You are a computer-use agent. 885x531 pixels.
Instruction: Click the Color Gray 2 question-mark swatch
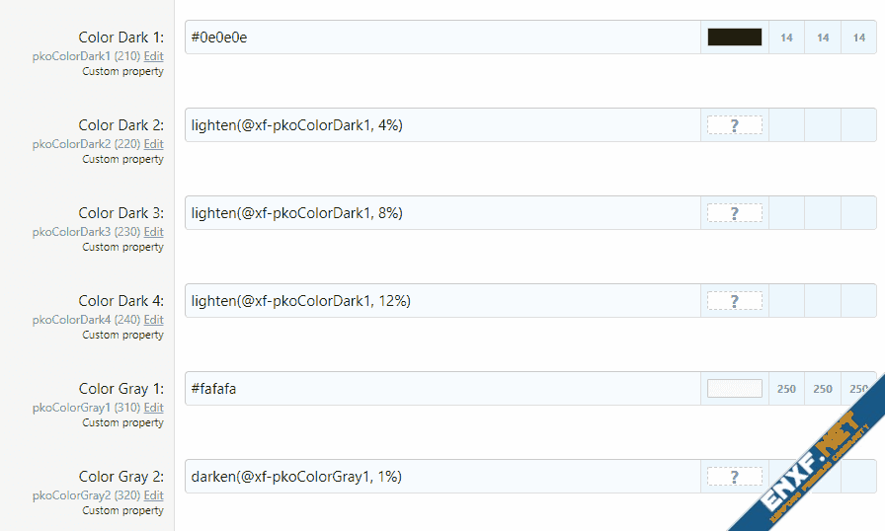735,477
